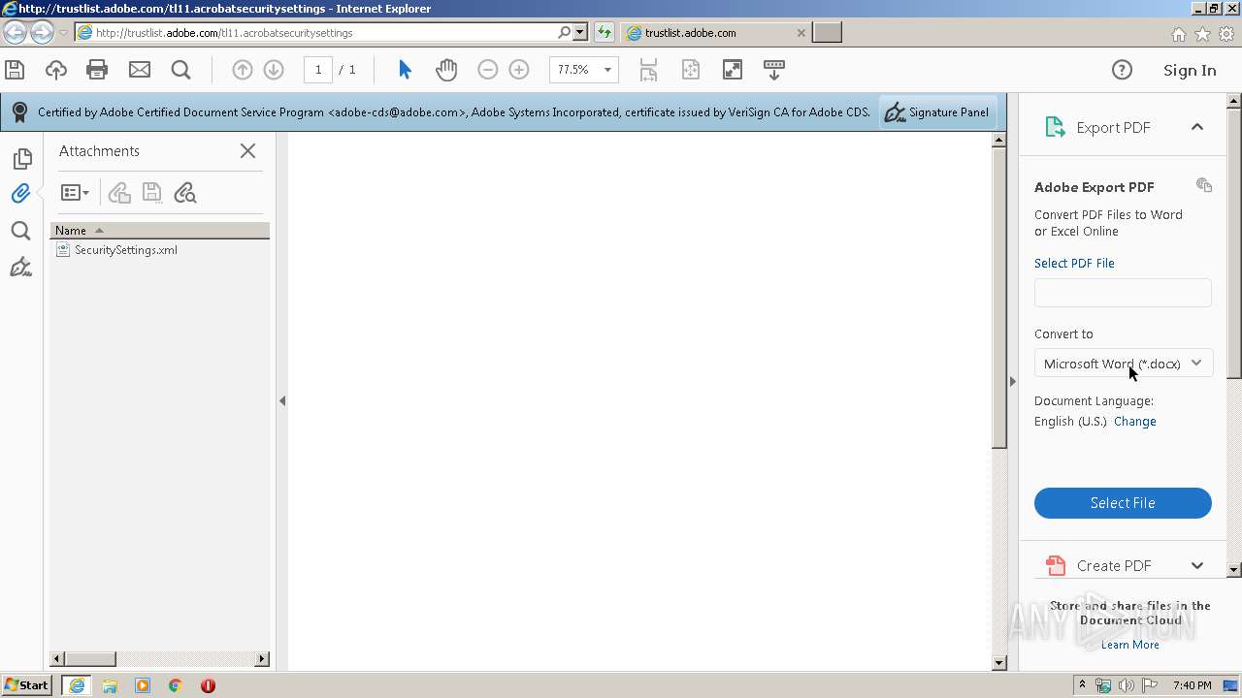Go to previous page arrow

point(243,70)
